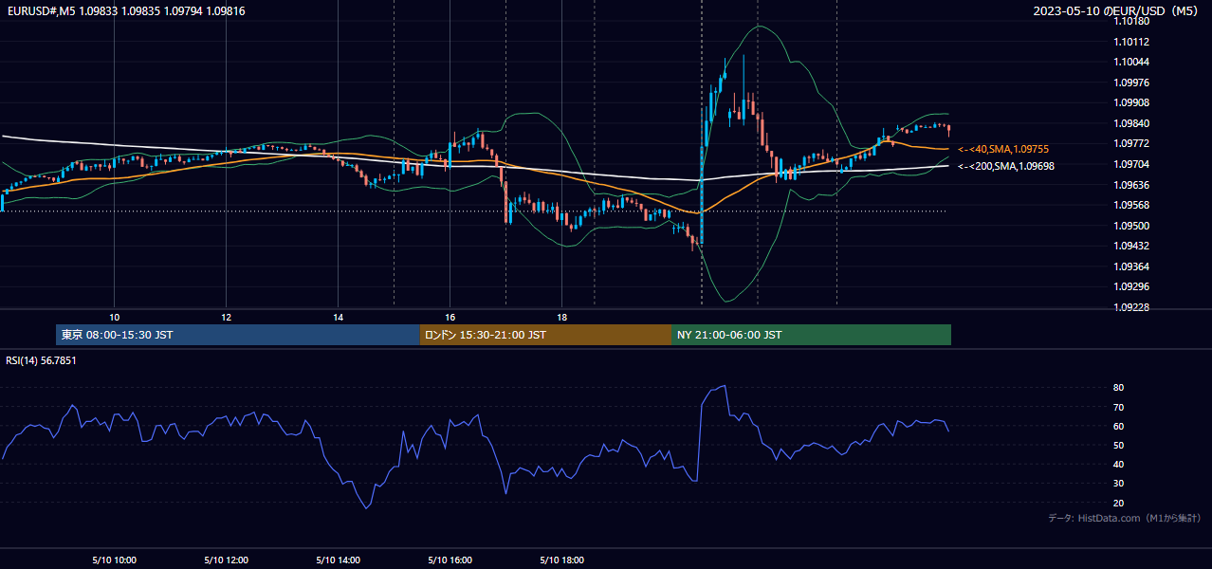Click price axis value 1.09772
This screenshot has height=569, width=1212.
tap(1132, 144)
